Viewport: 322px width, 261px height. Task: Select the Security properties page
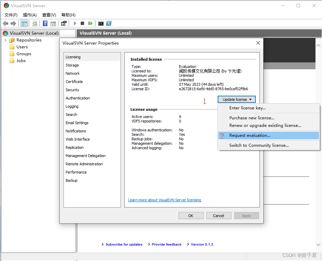coord(92,90)
